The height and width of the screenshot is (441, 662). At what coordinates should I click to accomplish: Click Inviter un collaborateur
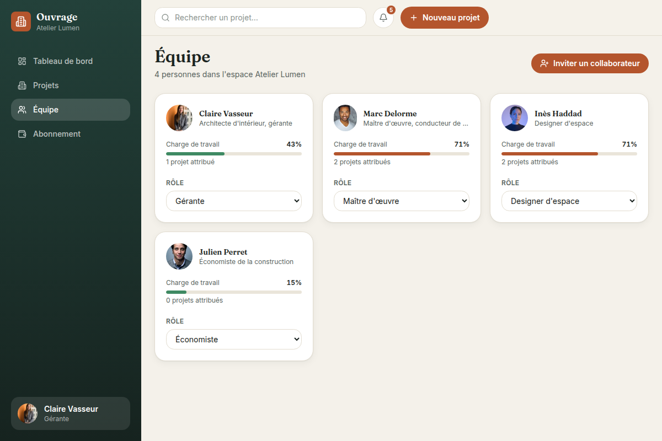[x=590, y=63]
